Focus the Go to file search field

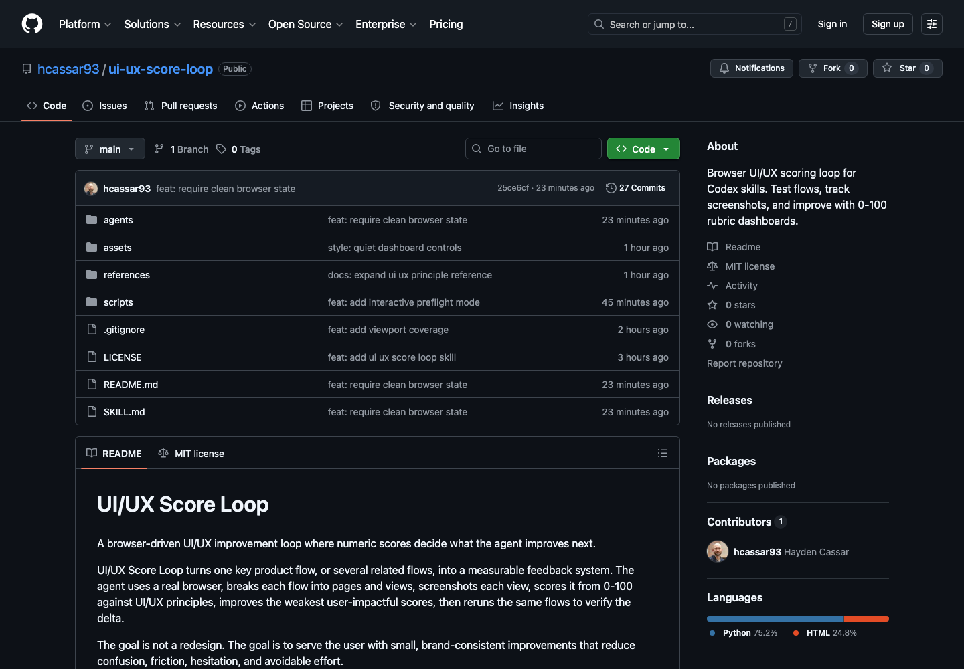[x=534, y=149]
